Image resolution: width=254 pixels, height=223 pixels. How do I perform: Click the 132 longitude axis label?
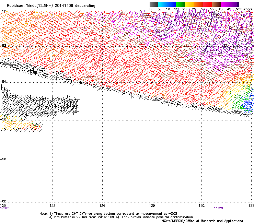(202, 206)
